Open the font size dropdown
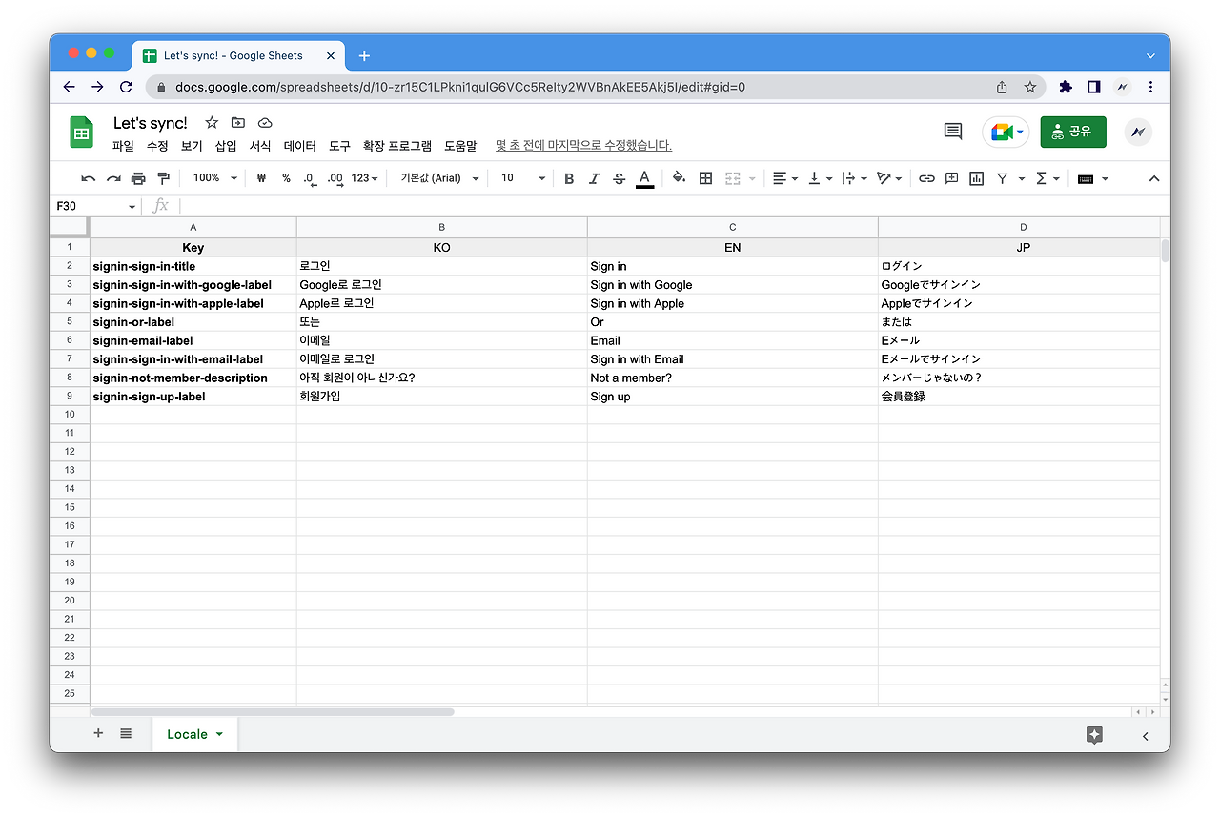 [523, 178]
